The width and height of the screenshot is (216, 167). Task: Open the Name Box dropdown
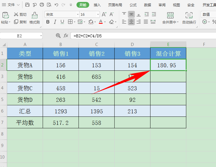(41, 36)
